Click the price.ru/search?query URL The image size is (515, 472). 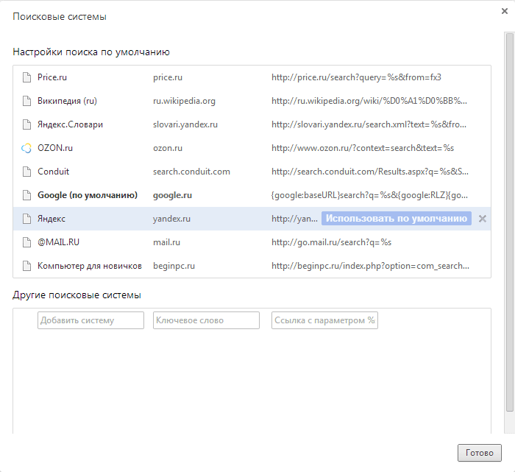click(x=356, y=77)
